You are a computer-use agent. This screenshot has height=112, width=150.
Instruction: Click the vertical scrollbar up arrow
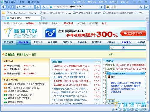coord(148,22)
